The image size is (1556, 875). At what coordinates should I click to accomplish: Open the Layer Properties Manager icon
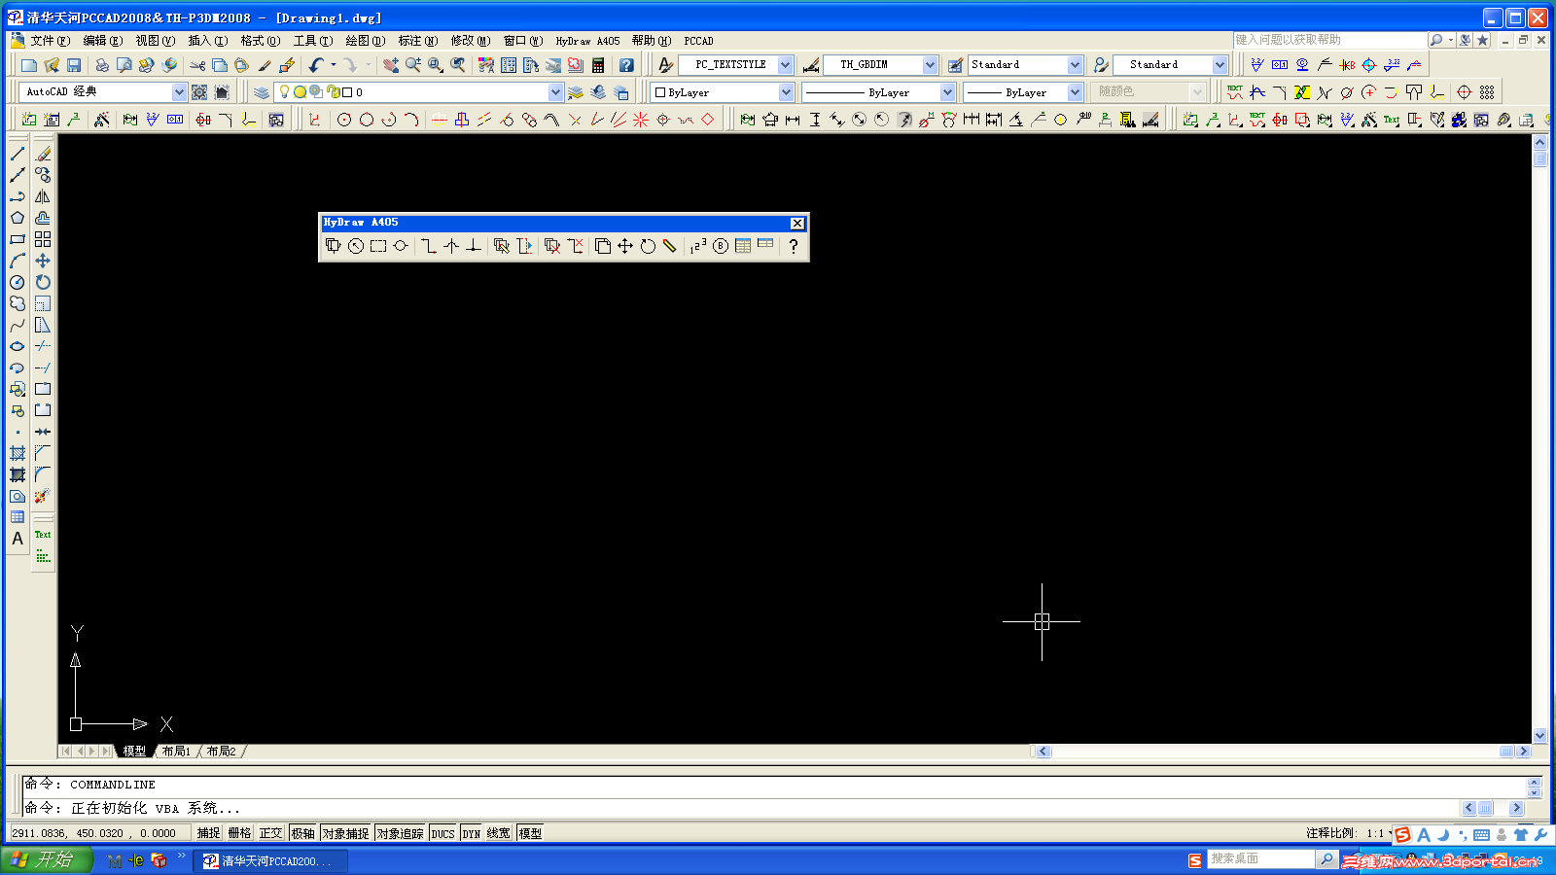(x=262, y=92)
